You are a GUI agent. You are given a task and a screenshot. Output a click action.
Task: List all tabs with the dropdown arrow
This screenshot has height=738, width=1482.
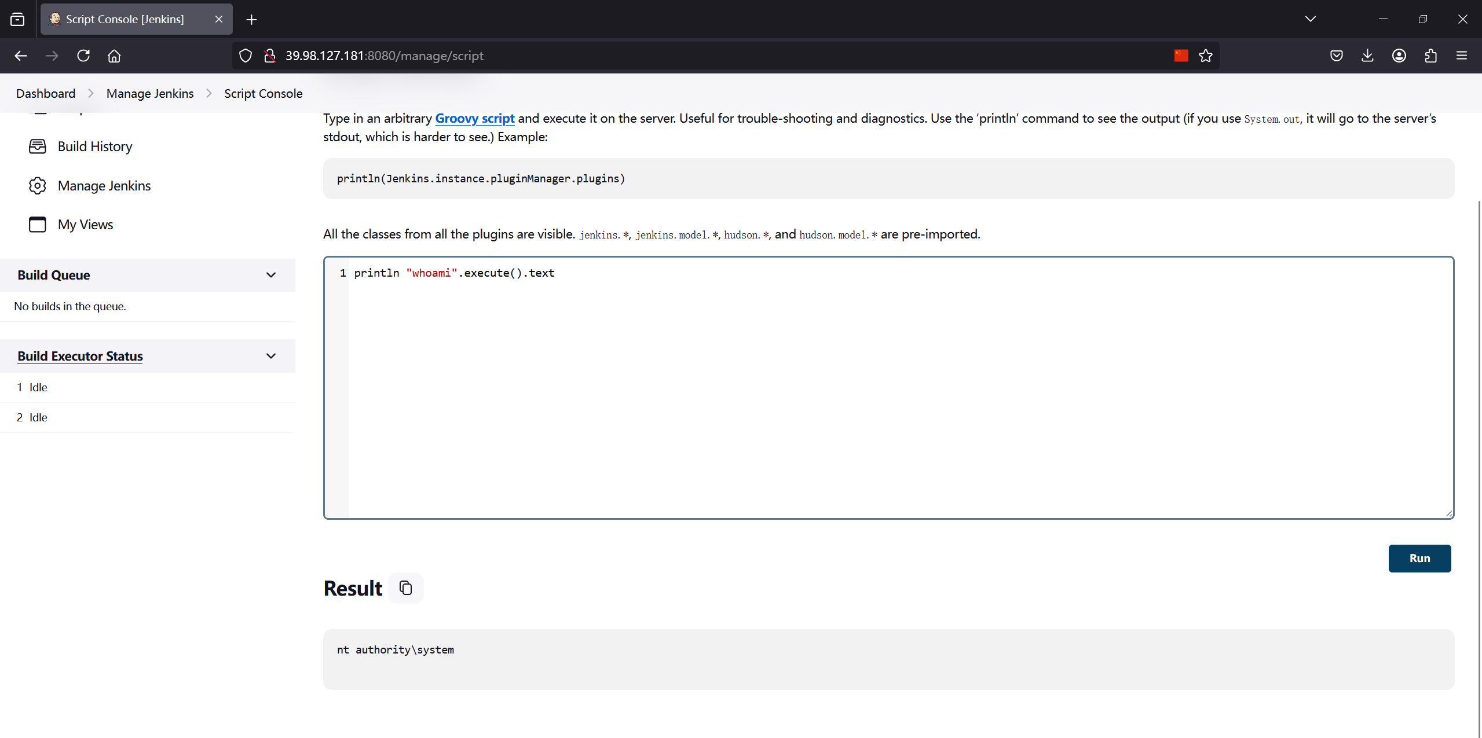[1311, 19]
